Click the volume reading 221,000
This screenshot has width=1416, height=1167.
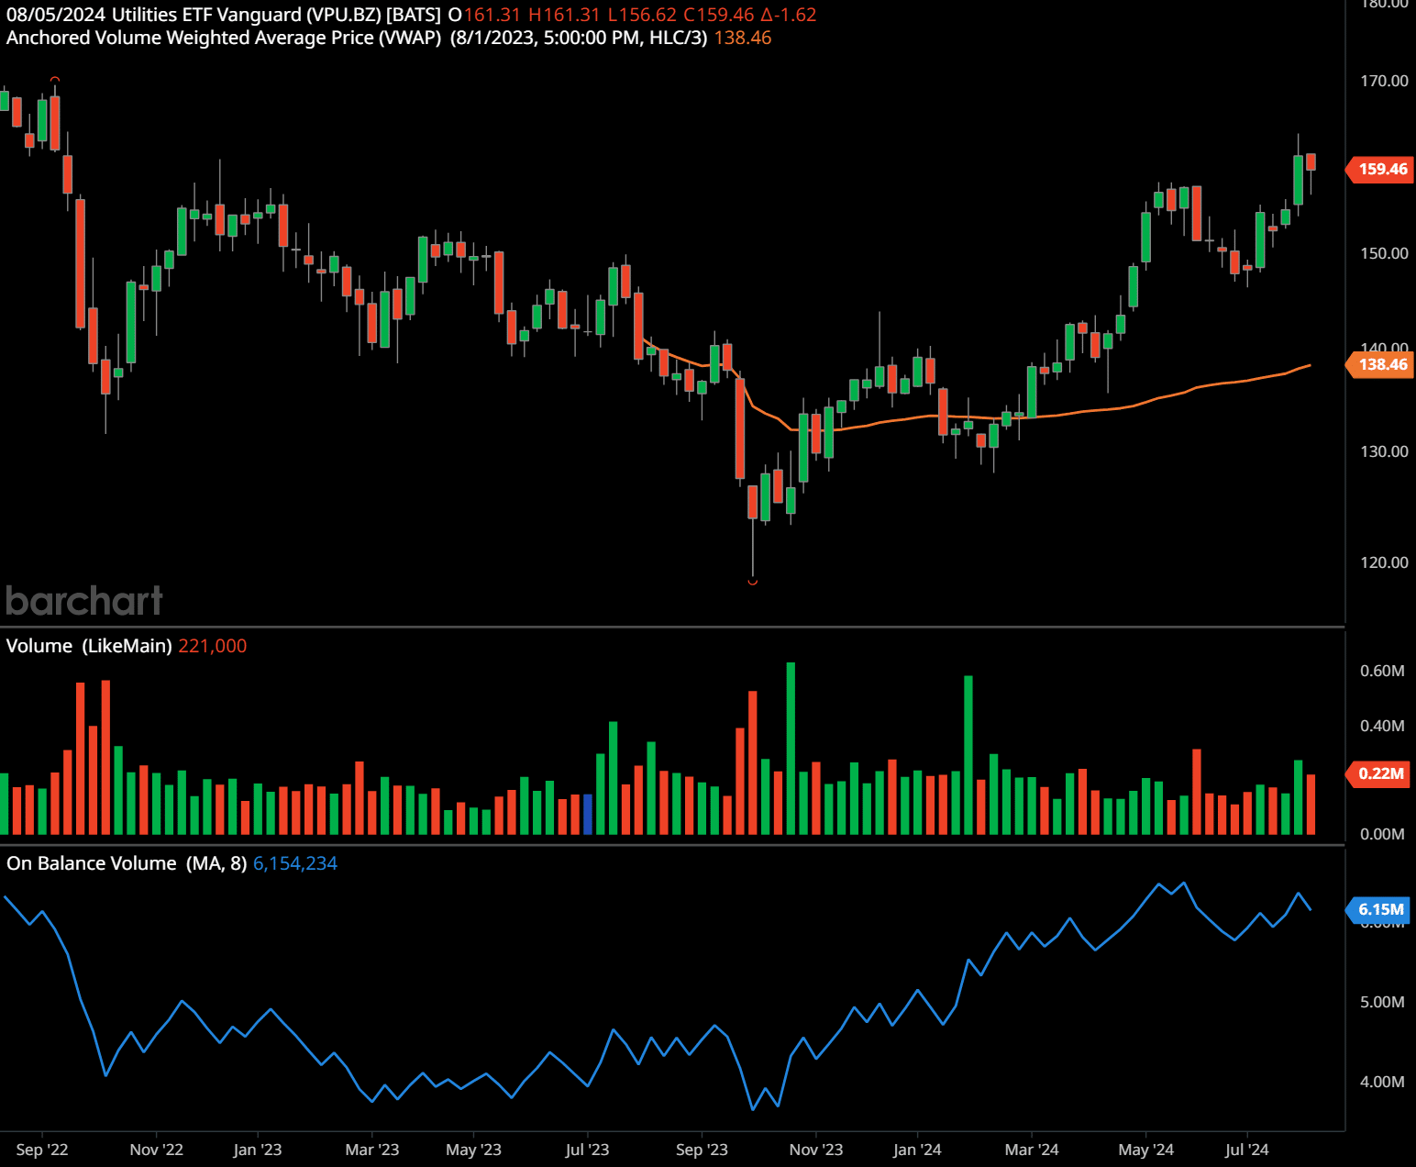click(x=213, y=646)
